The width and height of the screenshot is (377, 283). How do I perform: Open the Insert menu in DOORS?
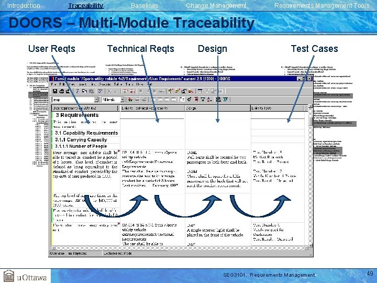(x=83, y=84)
